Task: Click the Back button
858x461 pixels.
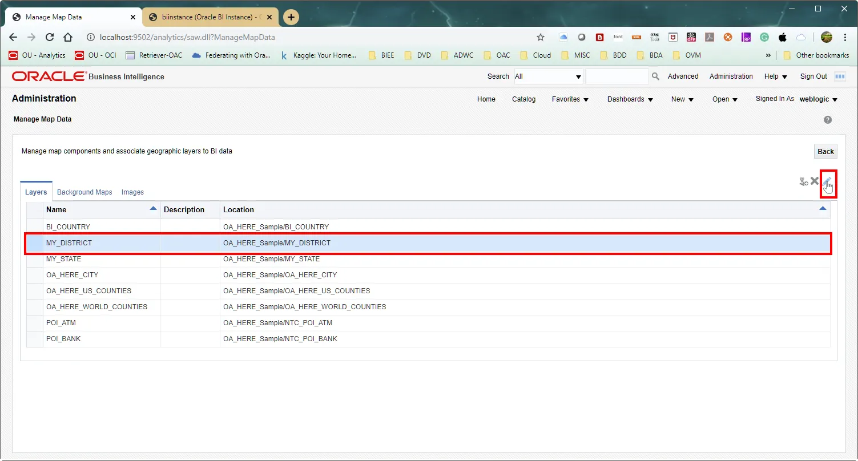Action: click(x=825, y=152)
